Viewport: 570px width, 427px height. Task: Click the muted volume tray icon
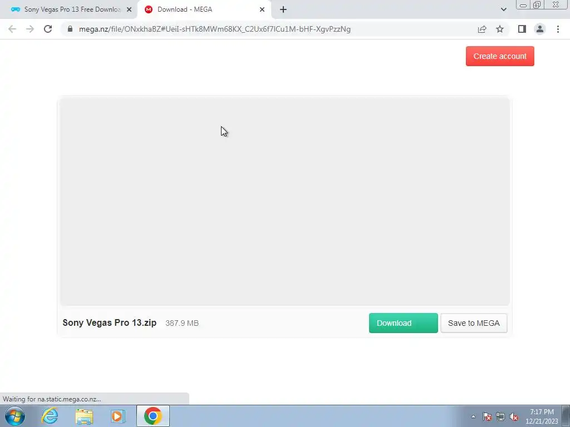click(514, 416)
